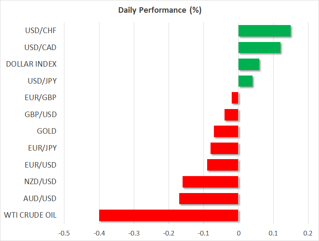
Task: Click the Daily Performance (%) chart title
Action: tap(159, 10)
